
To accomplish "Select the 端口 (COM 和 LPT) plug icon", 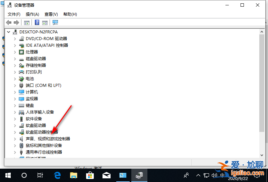I will (21, 85).
